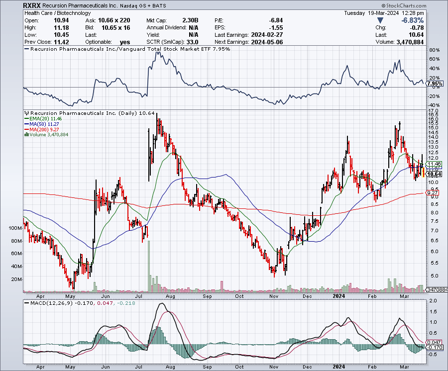Click the Mkt Cap value 2.30B
The width and height of the screenshot is (448, 371).
pyautogui.click(x=190, y=20)
